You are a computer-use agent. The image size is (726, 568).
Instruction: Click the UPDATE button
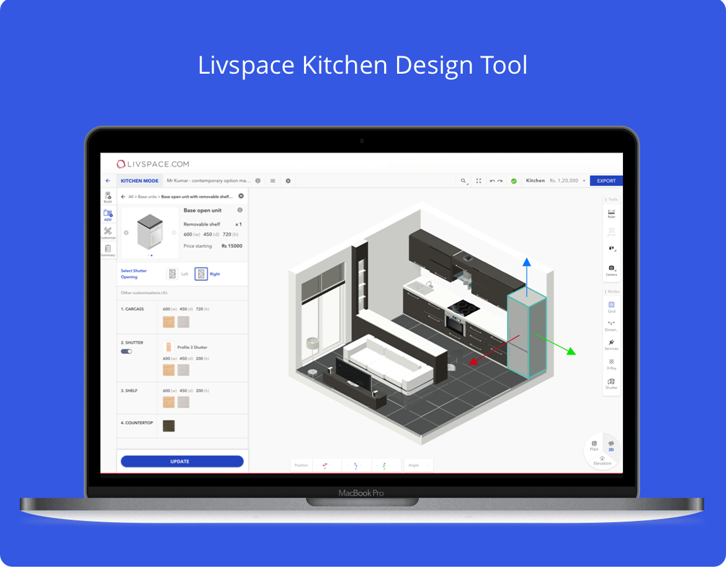click(182, 461)
